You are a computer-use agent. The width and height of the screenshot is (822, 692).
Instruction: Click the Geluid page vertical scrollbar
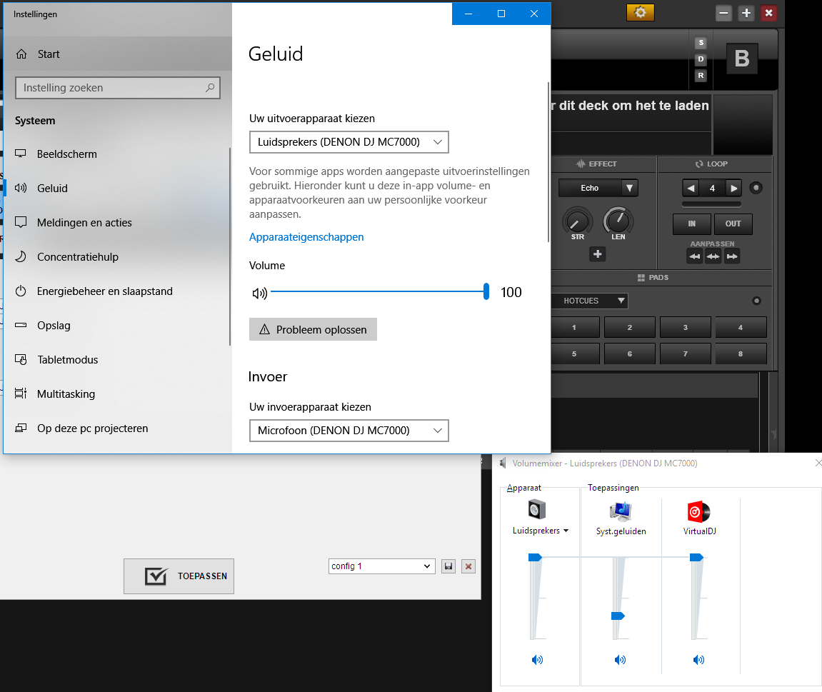(x=548, y=162)
